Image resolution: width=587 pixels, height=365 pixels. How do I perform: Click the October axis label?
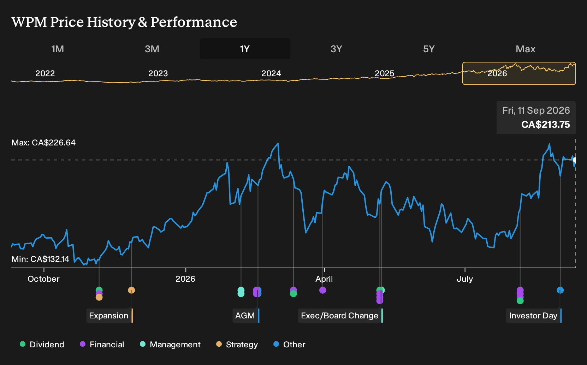pos(44,279)
